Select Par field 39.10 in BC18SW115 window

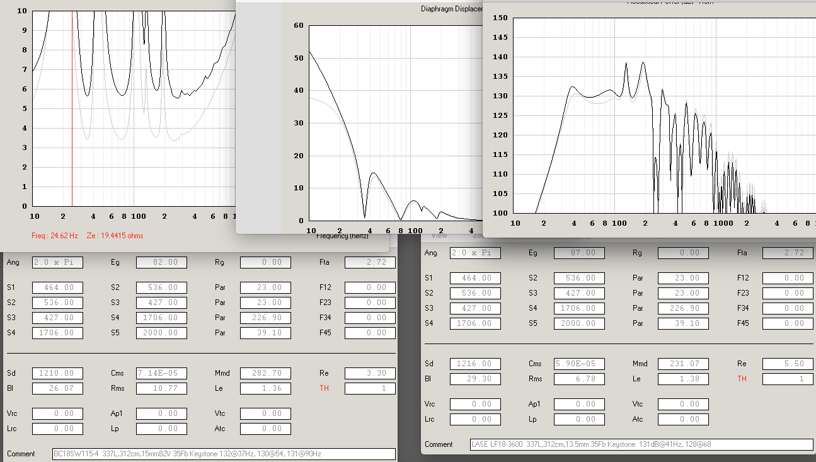[x=265, y=333]
